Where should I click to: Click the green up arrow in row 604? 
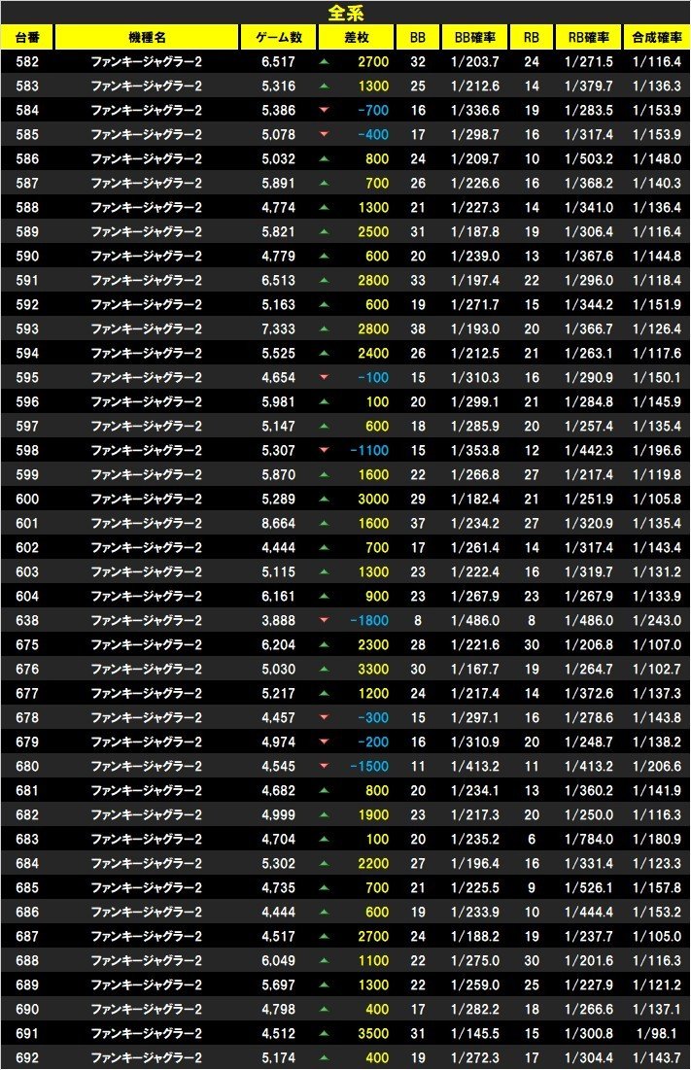[x=324, y=597]
